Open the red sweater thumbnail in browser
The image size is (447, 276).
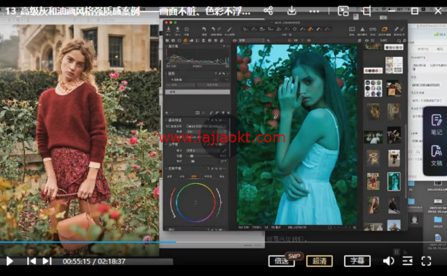373,182
